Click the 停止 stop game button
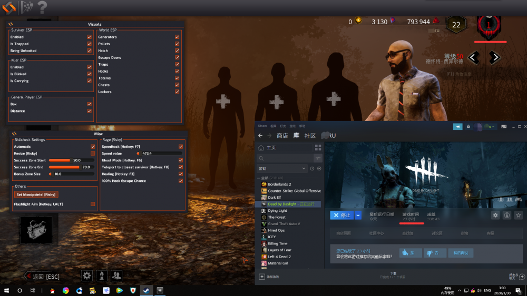 [342, 215]
